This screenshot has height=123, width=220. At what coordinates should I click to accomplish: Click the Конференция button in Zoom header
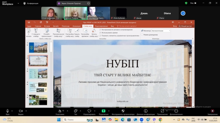click(31, 3)
